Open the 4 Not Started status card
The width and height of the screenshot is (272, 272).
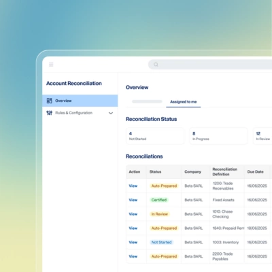pos(155,136)
